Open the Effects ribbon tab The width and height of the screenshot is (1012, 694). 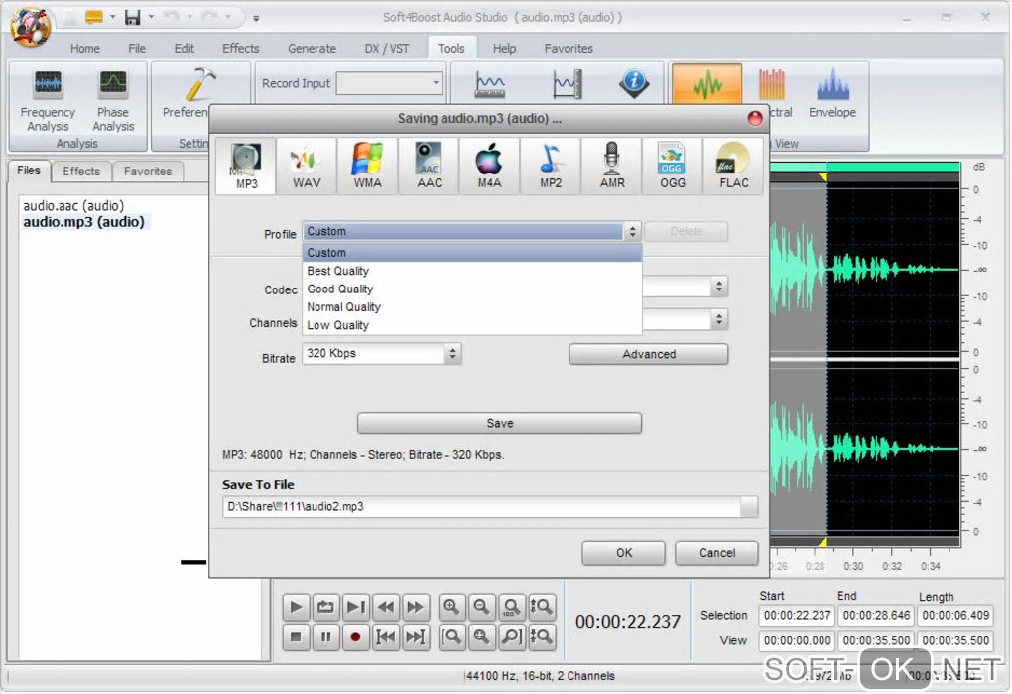pyautogui.click(x=240, y=48)
